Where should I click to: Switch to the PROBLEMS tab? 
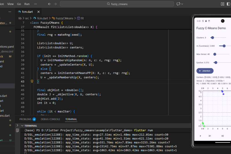pyautogui.click(x=25, y=119)
